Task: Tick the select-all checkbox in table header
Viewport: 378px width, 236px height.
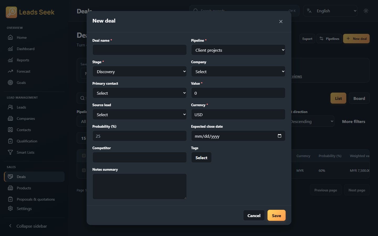Action: pos(84,155)
